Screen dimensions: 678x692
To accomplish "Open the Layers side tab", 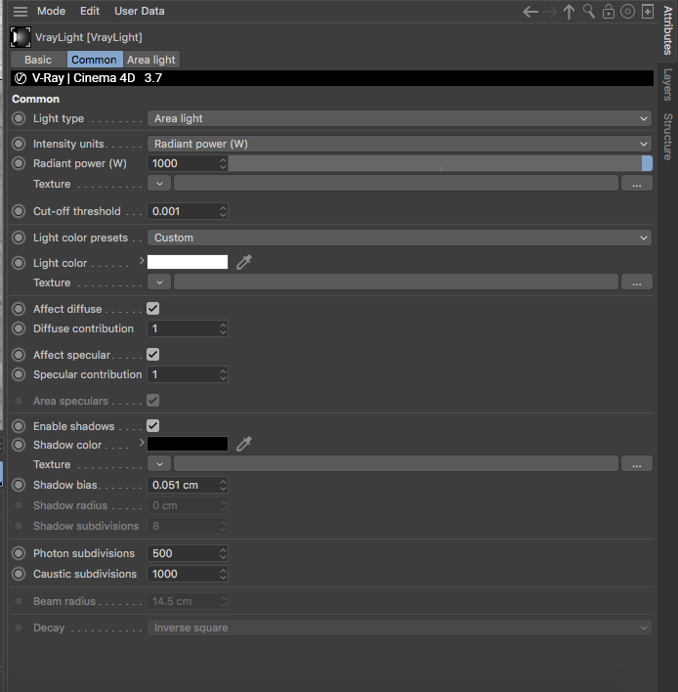I will tap(667, 84).
